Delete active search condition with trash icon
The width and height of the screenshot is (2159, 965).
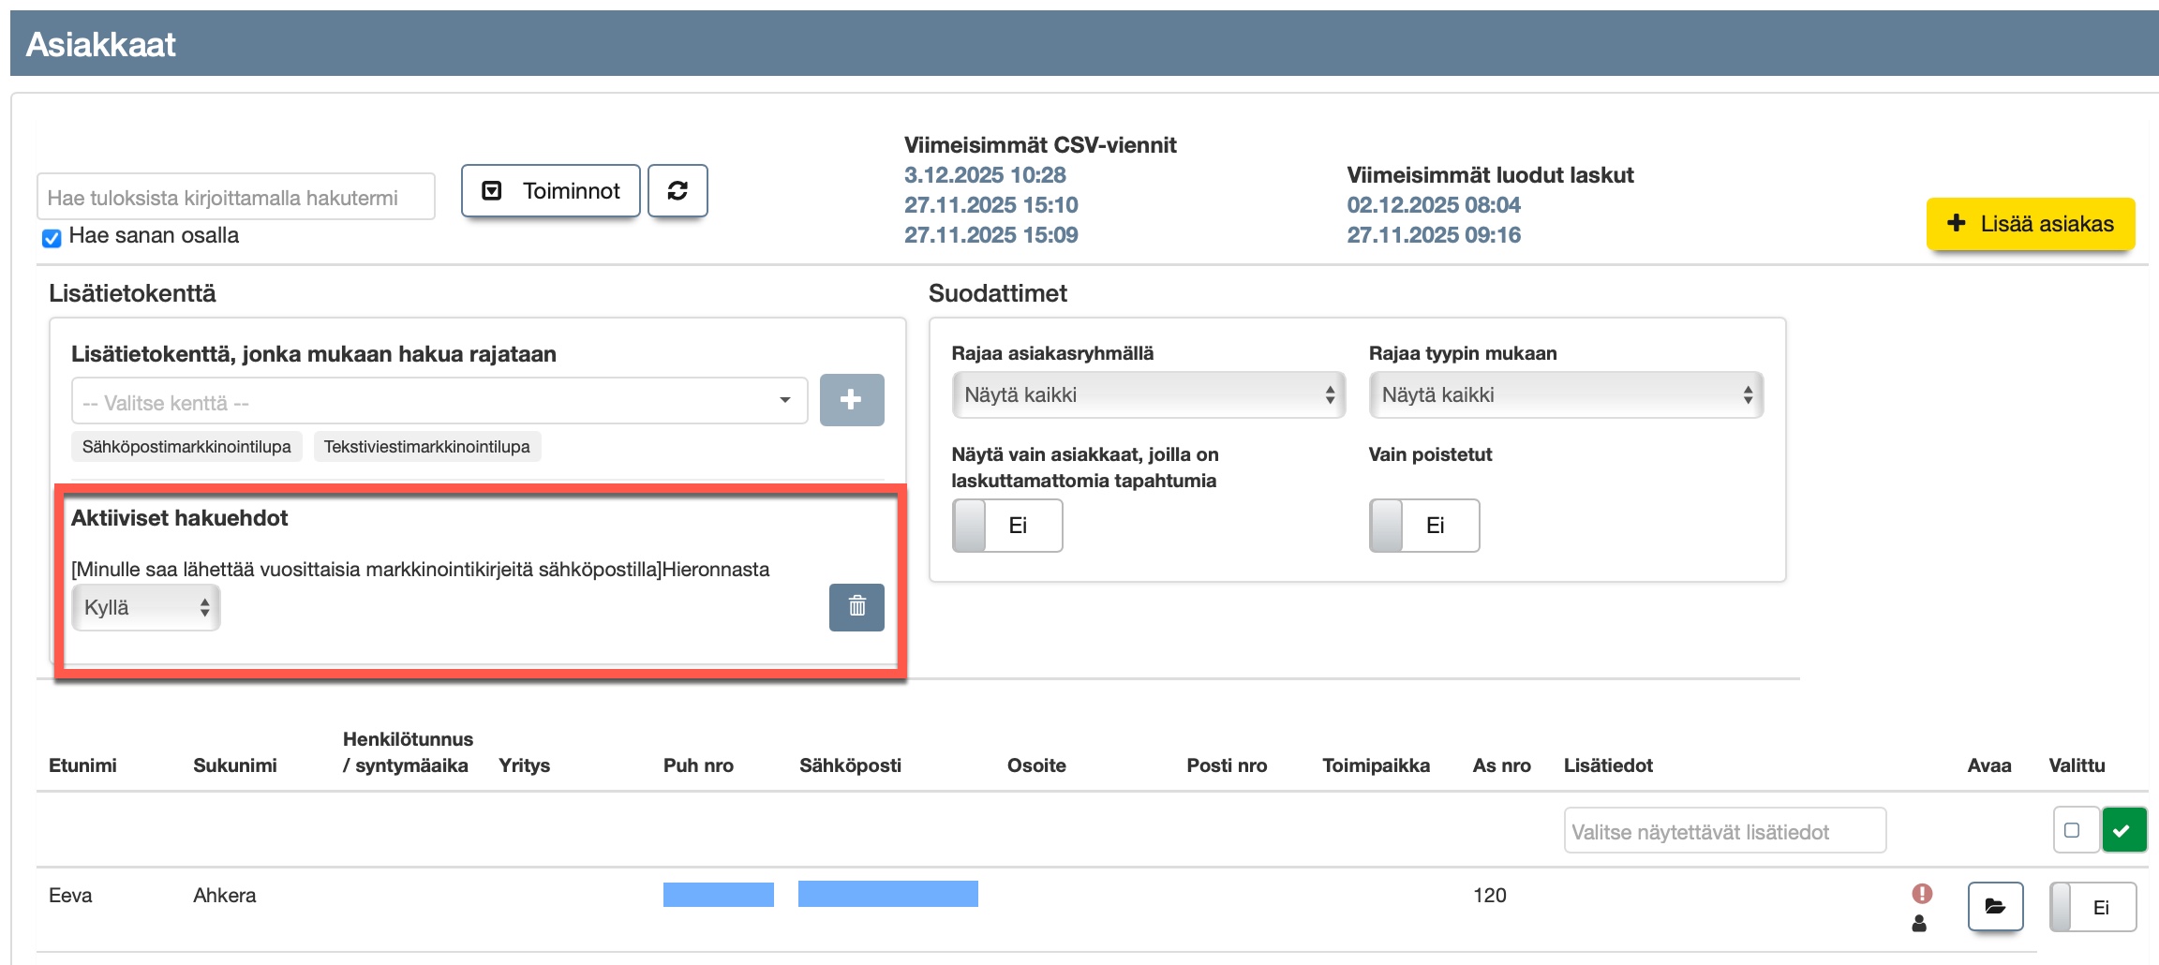pos(856,607)
